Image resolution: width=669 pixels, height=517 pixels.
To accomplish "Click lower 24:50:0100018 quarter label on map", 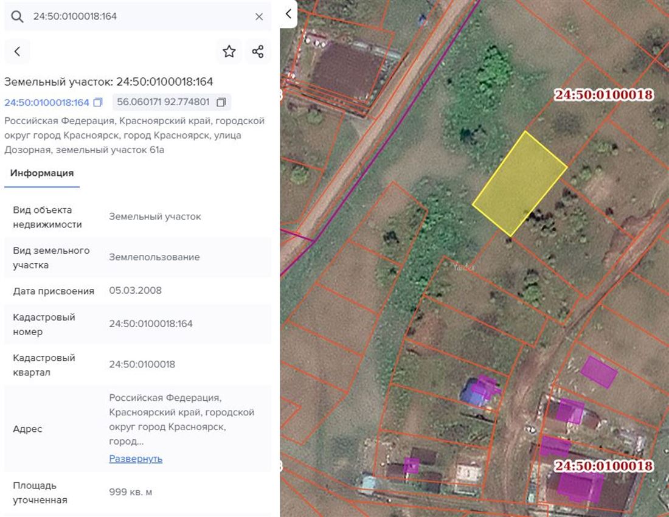I will coord(603,466).
